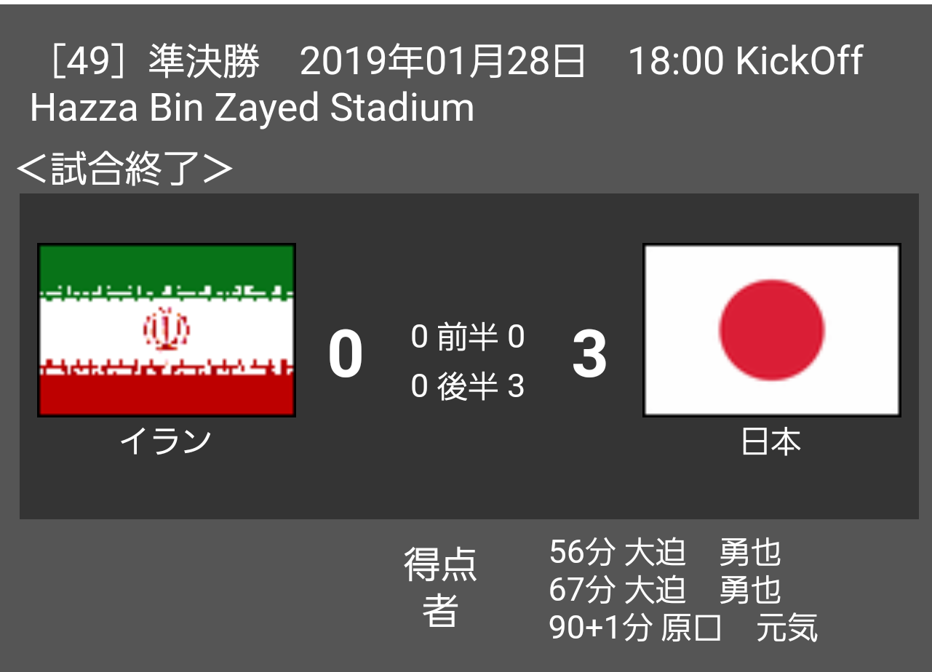Select the 前半 first-half label
932x672 pixels.
(467, 337)
